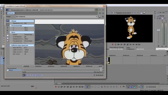The height and width of the screenshot is (95, 168).
Task: Toggle the sync cursor button in Pan/Crop timeline
Action: click(x=24, y=75)
